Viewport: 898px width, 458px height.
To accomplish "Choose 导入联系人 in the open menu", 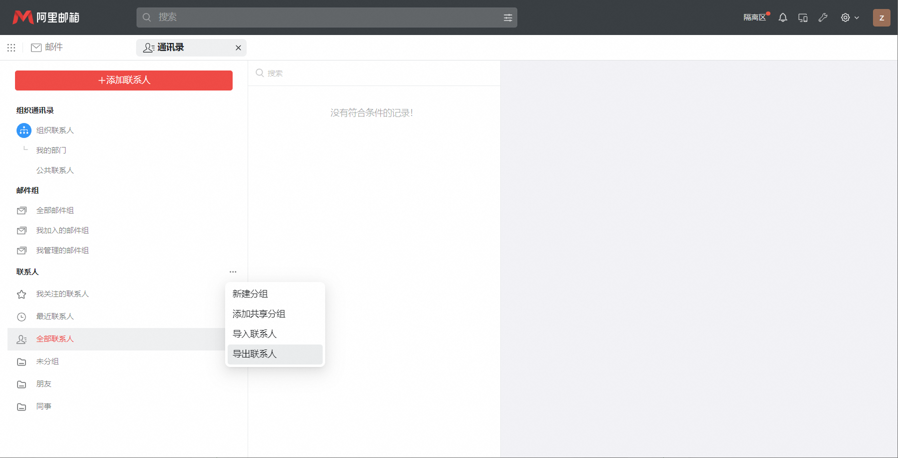I will pos(254,334).
